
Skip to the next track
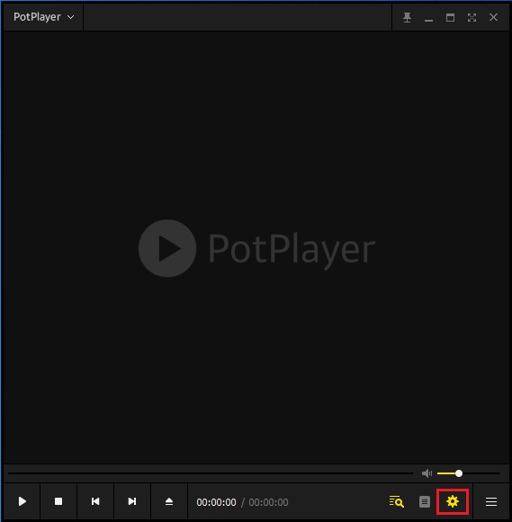132,501
